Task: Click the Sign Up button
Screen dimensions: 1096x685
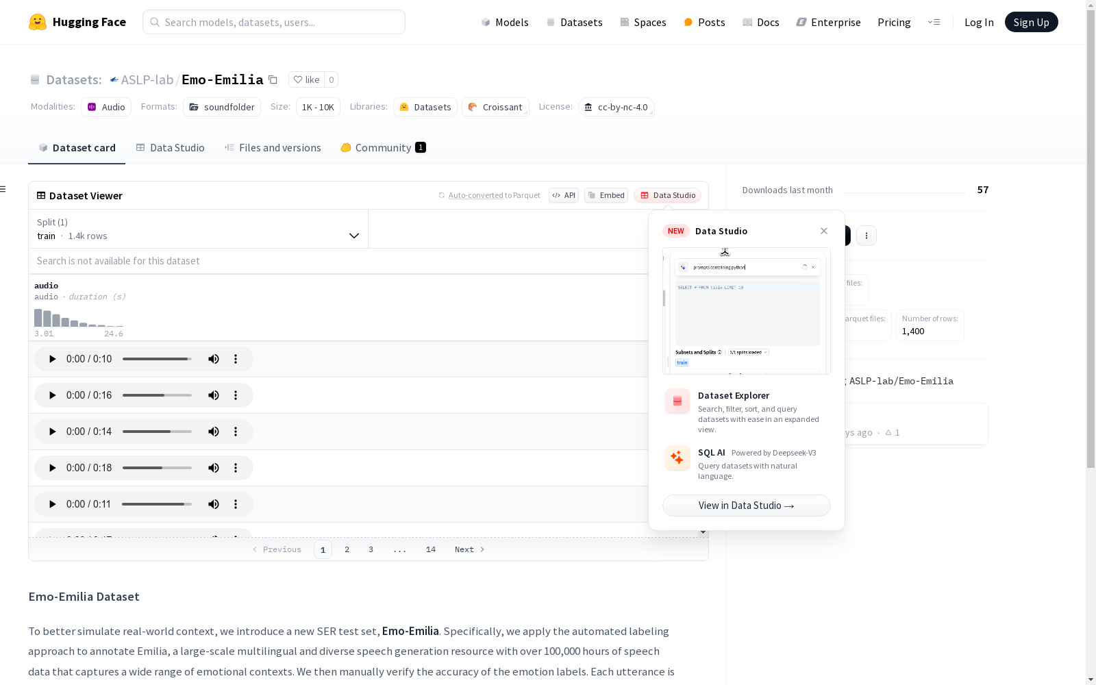Action: (x=1031, y=22)
